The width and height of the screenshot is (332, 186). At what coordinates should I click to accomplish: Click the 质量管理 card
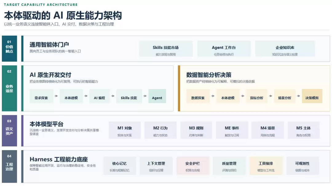(229, 166)
